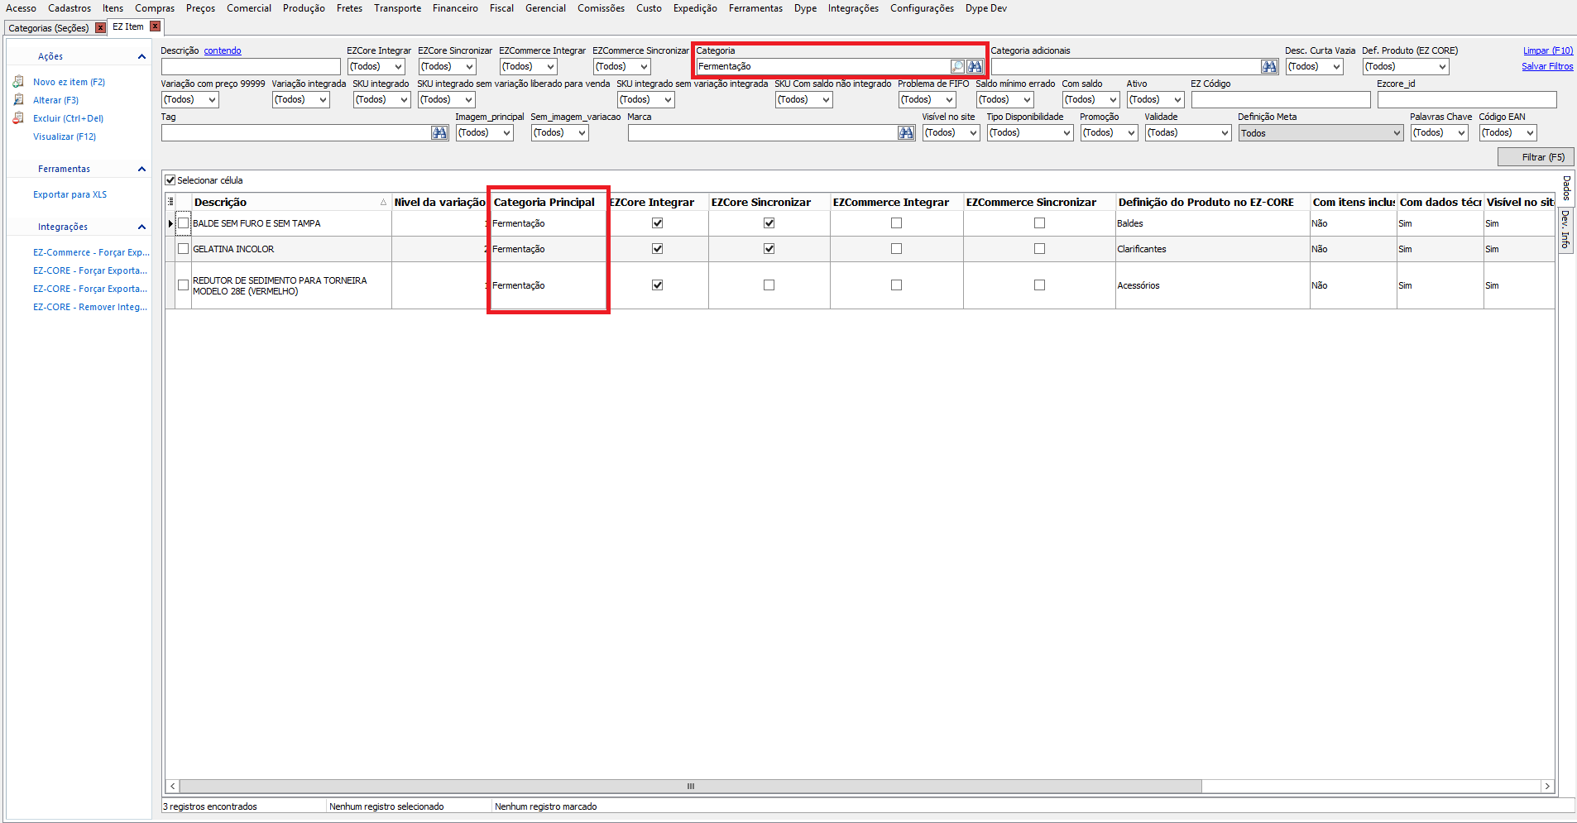Open the Dados side tab
The width and height of the screenshot is (1577, 823).
click(x=1566, y=188)
